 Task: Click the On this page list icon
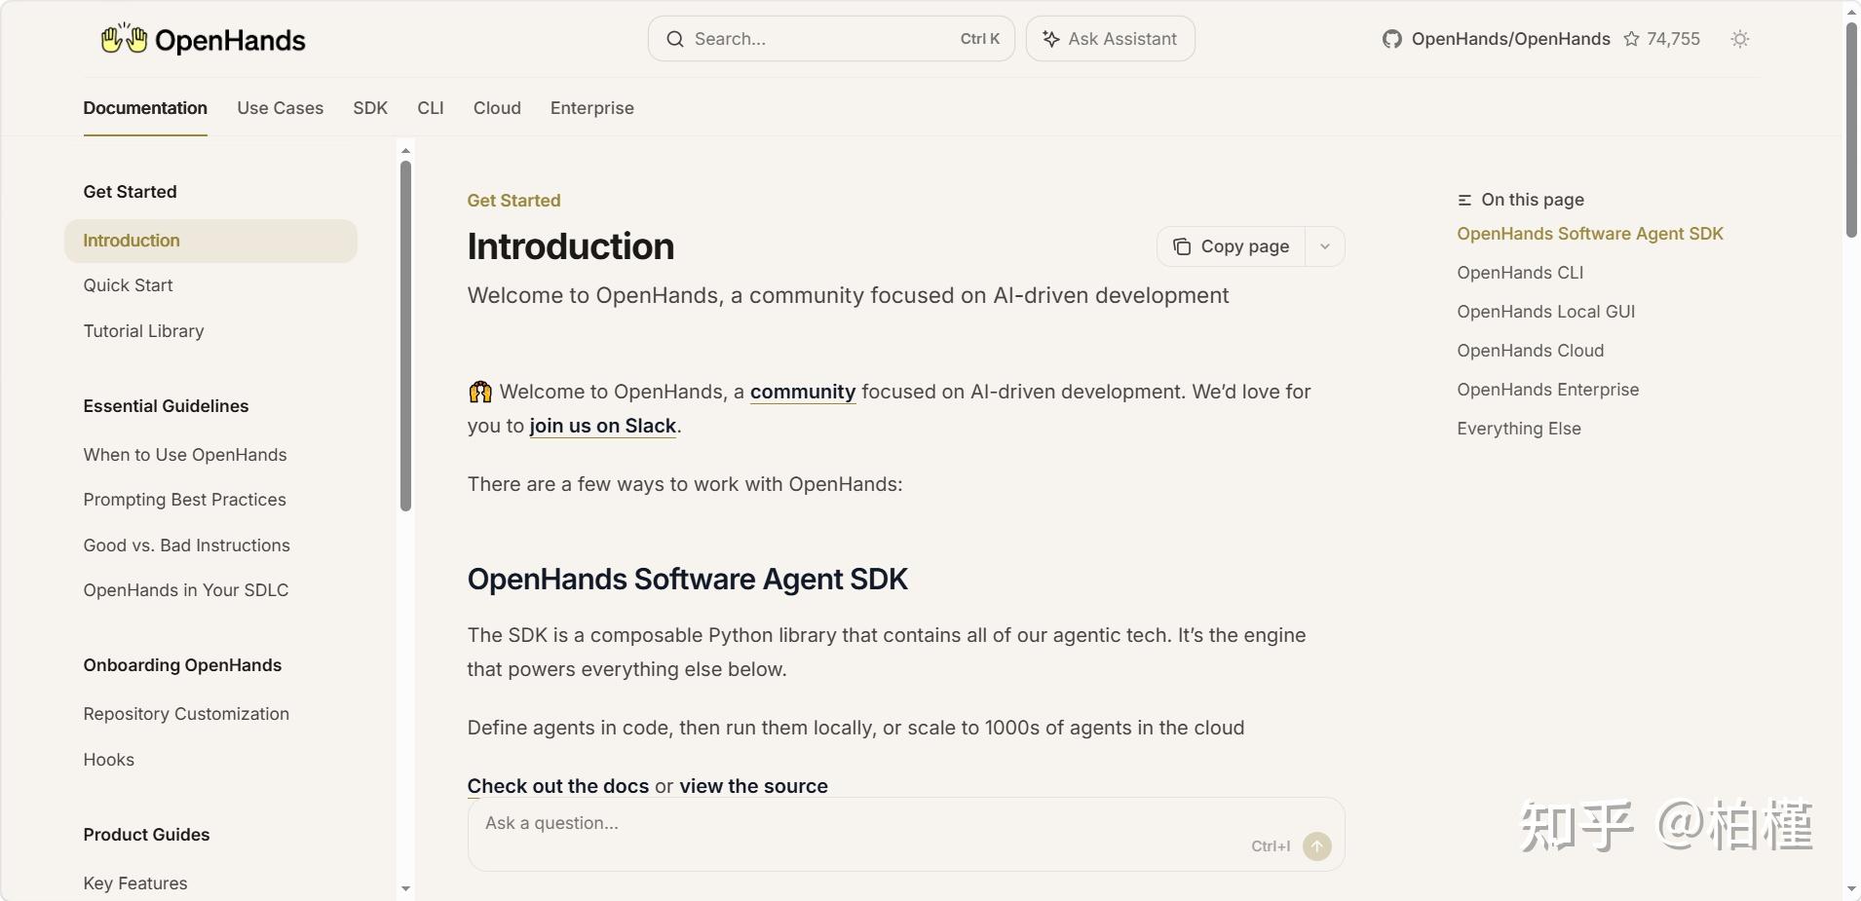click(x=1463, y=200)
